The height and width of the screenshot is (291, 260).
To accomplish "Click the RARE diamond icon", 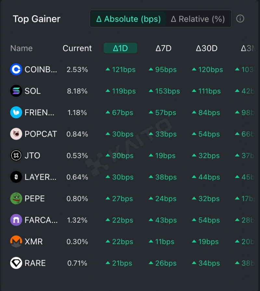I will [16, 263].
